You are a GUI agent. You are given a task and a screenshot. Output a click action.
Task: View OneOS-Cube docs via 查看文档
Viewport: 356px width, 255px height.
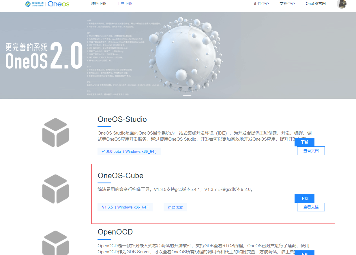[x=311, y=207]
